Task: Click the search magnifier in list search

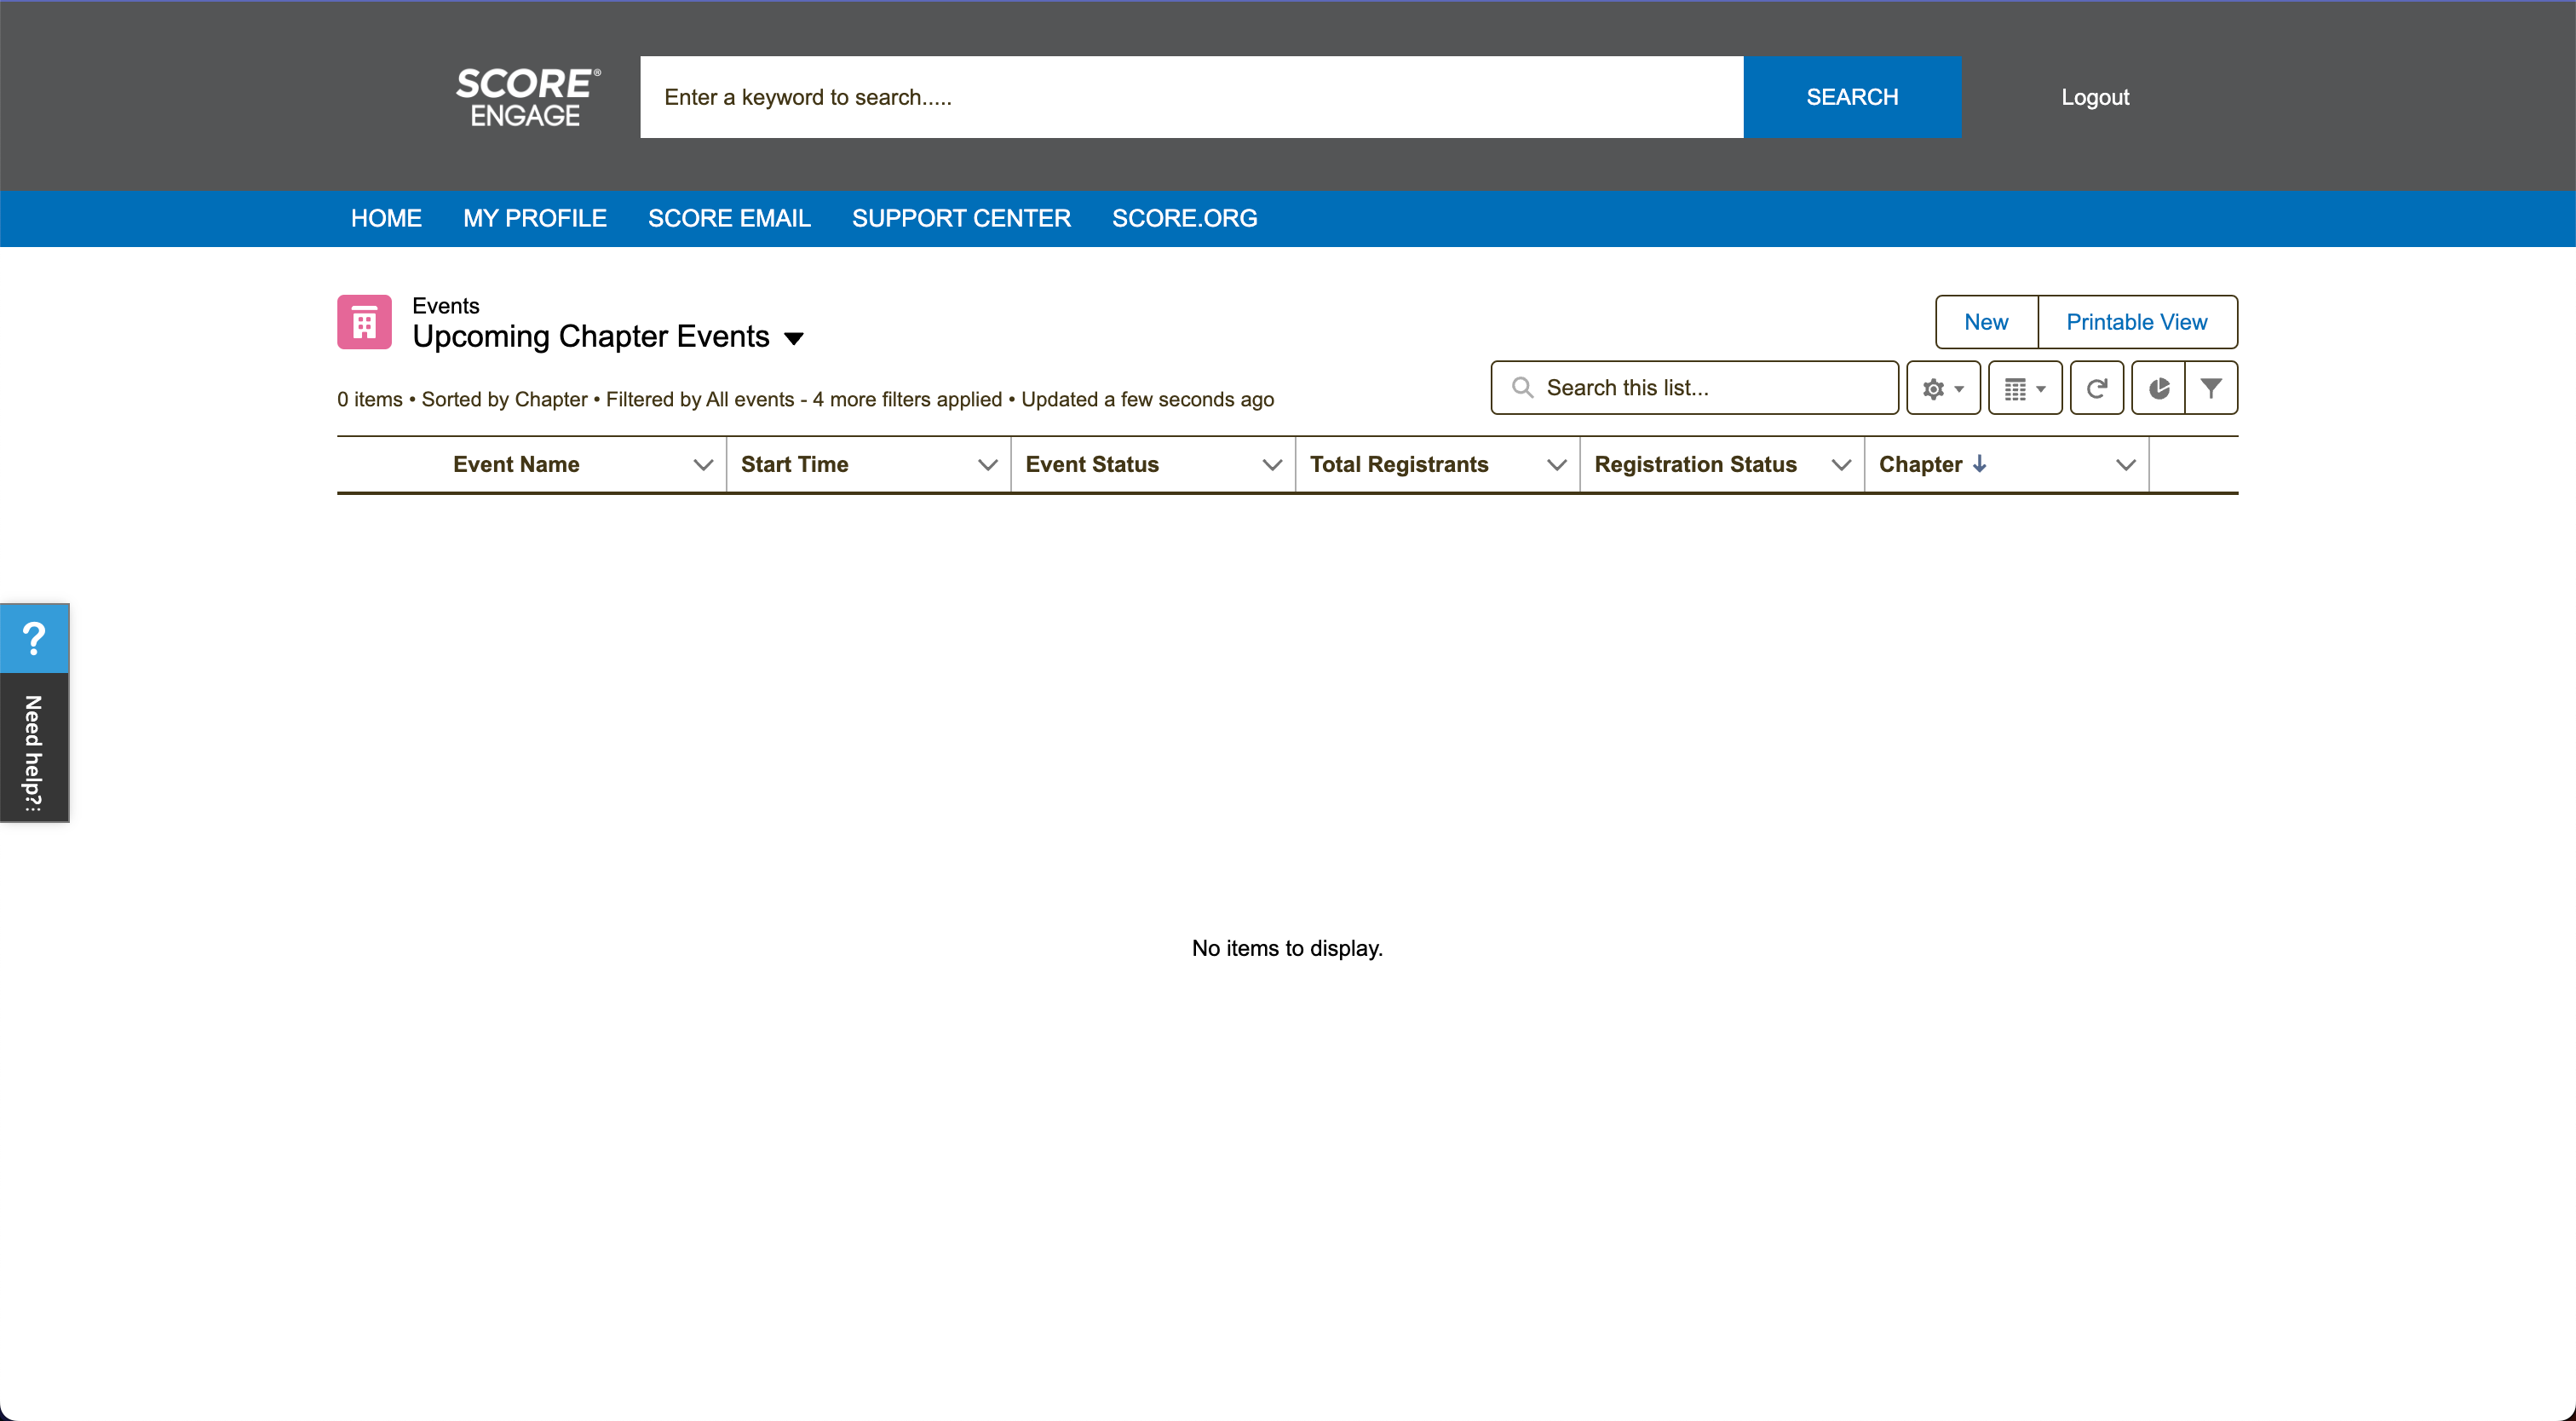Action: pos(1522,388)
